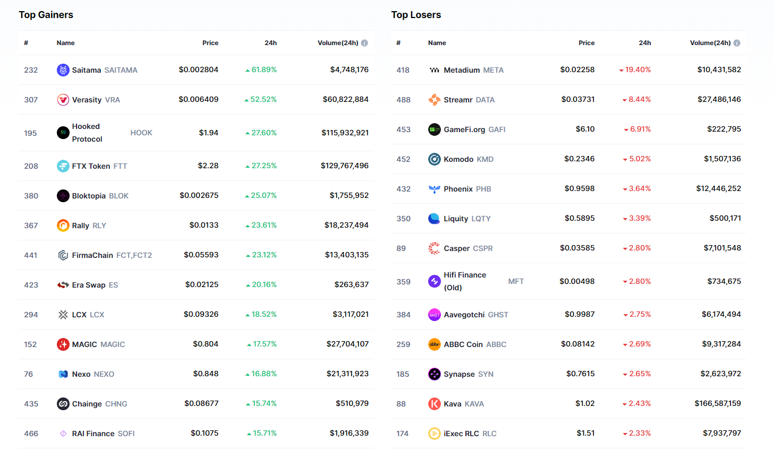Click the Kava coin logo icon
774x450 pixels.
click(x=434, y=404)
